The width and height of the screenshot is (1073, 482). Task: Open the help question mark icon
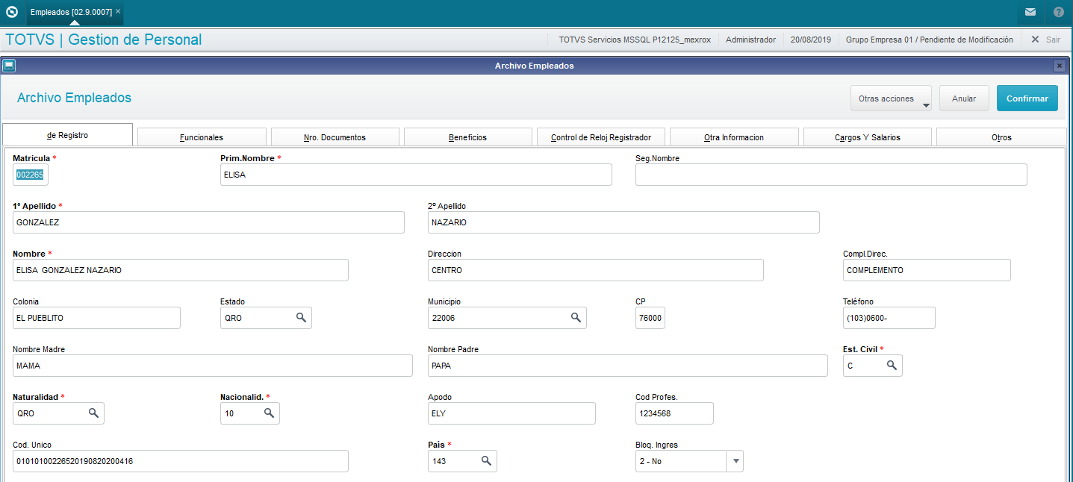point(1059,12)
